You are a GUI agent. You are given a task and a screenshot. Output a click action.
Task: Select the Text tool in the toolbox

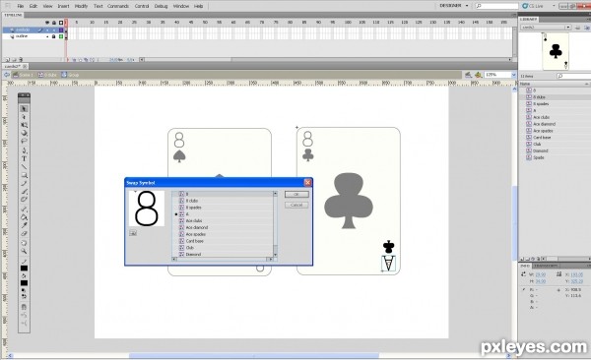click(x=24, y=159)
